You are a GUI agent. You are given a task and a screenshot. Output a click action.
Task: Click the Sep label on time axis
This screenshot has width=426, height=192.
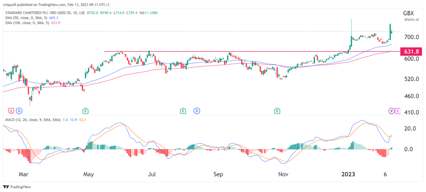pos(218,175)
